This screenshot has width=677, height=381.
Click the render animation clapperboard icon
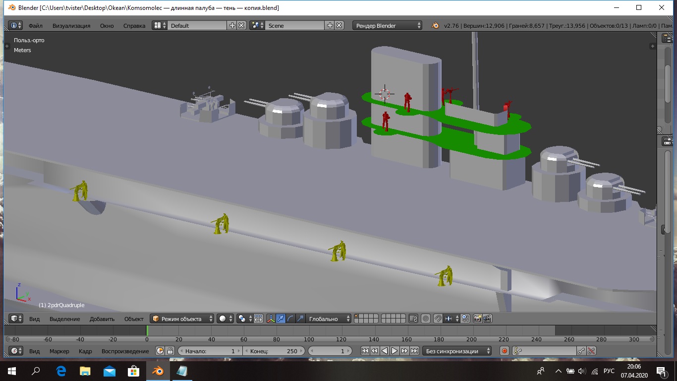pos(487,318)
